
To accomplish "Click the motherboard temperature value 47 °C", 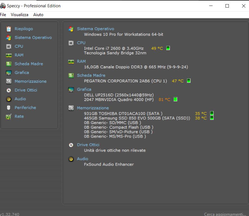I will [178, 81].
